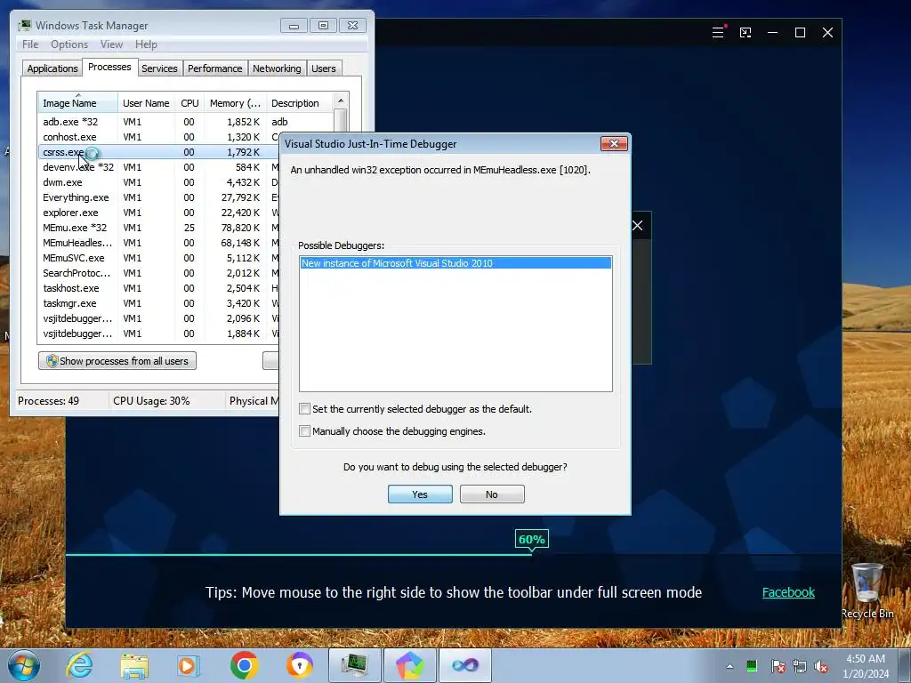911x683 pixels.
Task: Click Processes: 49 in status bar
Action: pyautogui.click(x=48, y=401)
